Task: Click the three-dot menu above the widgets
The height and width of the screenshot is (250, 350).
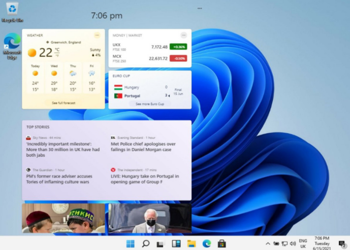Action: point(200,9)
